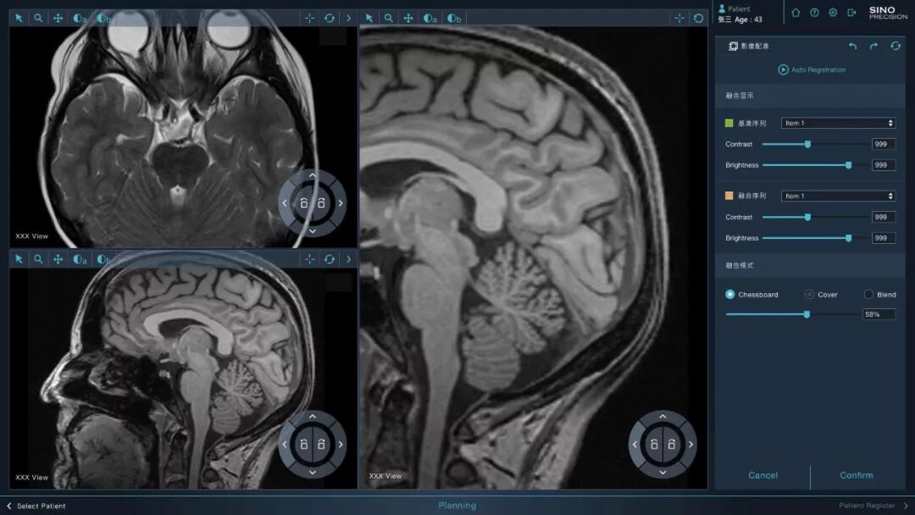
Task: Toggle right lock in bottom-left view navigation wheel
Action: (321, 445)
